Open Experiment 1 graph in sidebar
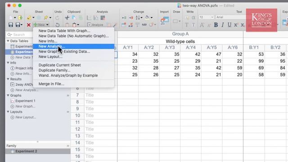The image size is (288, 162). [23, 101]
